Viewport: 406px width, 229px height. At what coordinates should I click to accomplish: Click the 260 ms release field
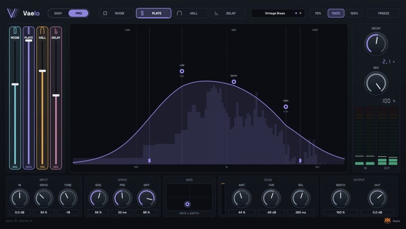pos(301,212)
